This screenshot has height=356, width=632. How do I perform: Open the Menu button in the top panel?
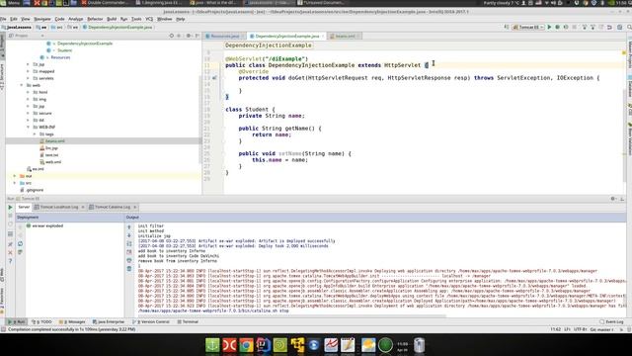tap(11, 3)
